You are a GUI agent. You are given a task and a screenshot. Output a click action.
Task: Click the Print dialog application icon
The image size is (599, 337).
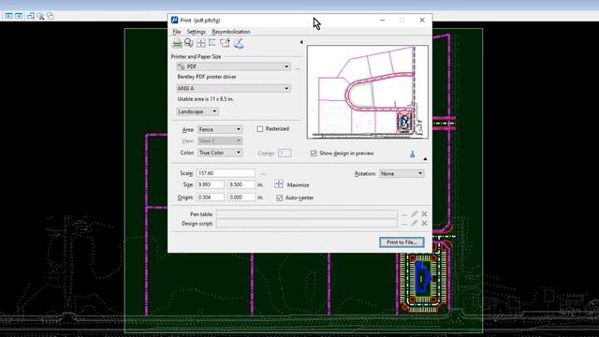coord(175,20)
